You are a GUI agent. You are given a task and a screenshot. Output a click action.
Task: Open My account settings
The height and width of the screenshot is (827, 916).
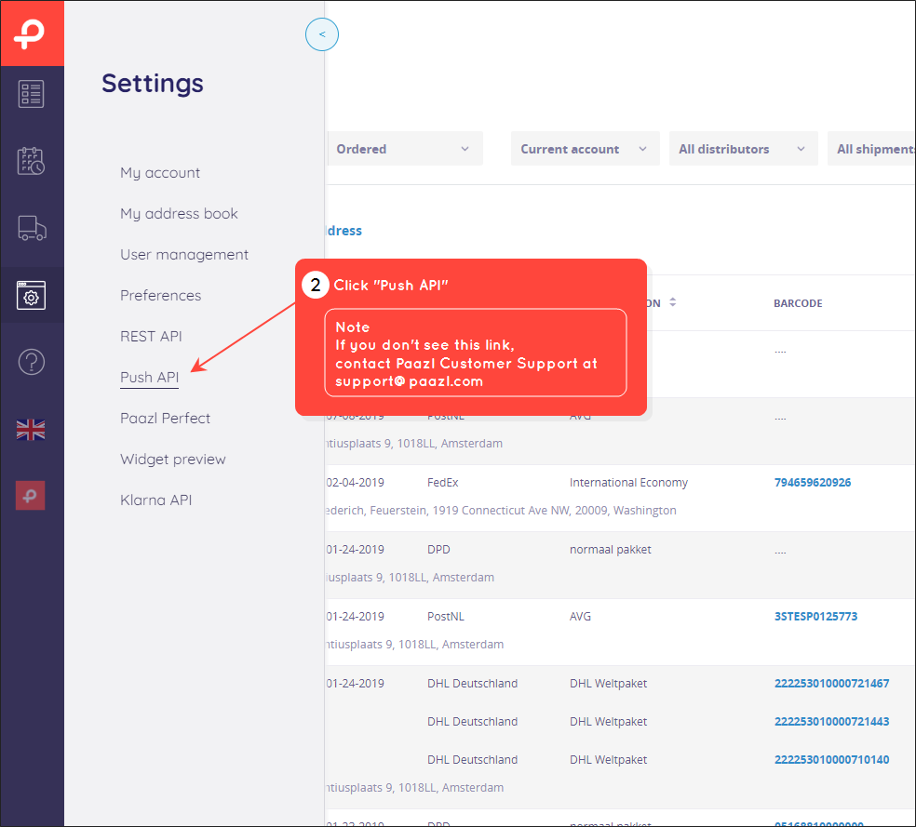[160, 173]
